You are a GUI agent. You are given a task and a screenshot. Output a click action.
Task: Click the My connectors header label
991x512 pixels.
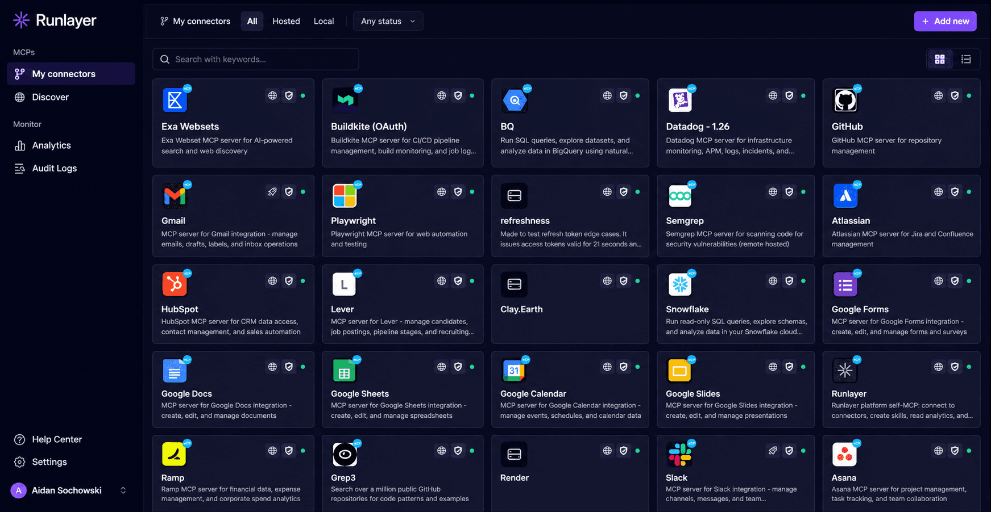pos(201,21)
